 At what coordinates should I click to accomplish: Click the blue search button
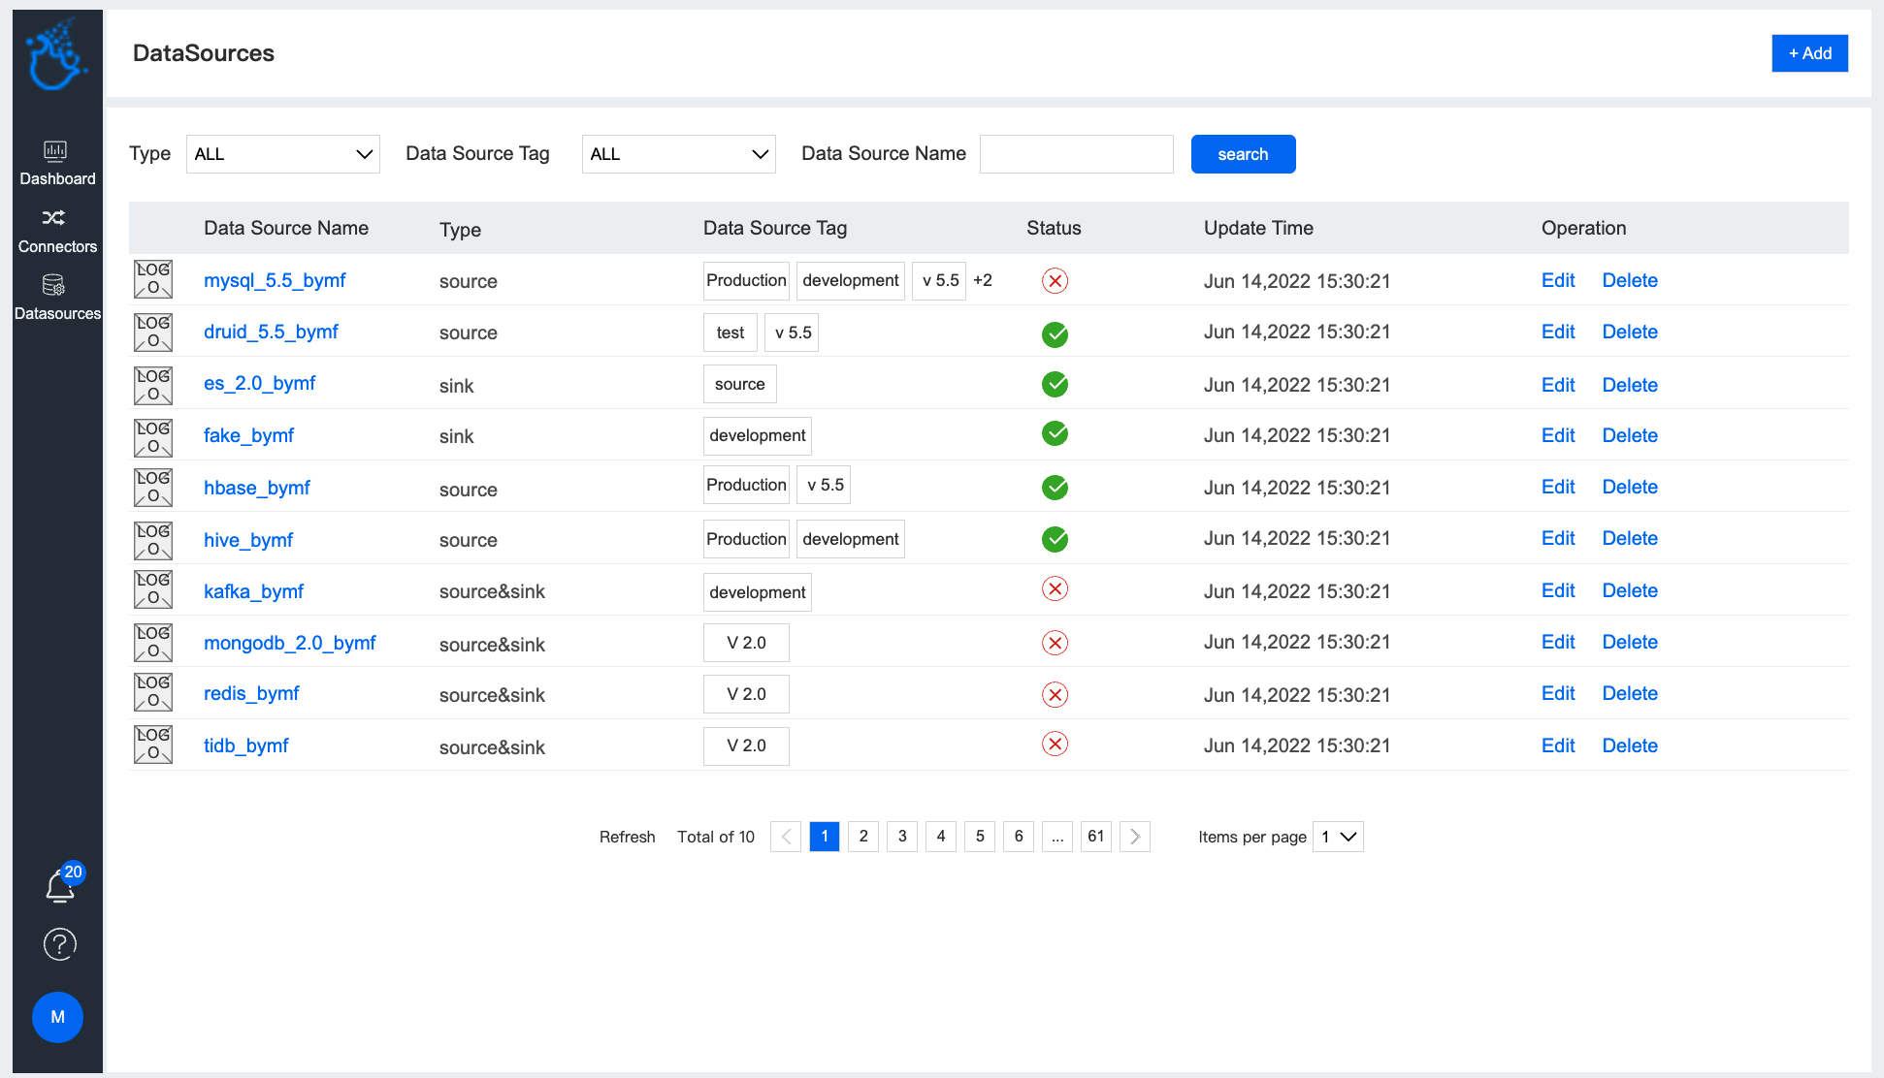coord(1243,154)
